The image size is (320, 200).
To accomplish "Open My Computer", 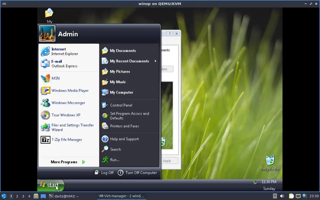I will (129, 92).
